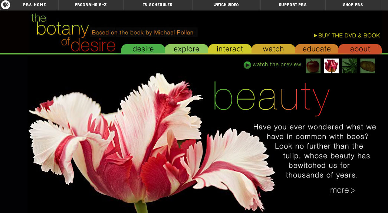This screenshot has height=213, width=388.
Task: Open the explore tab
Action: (x=187, y=49)
